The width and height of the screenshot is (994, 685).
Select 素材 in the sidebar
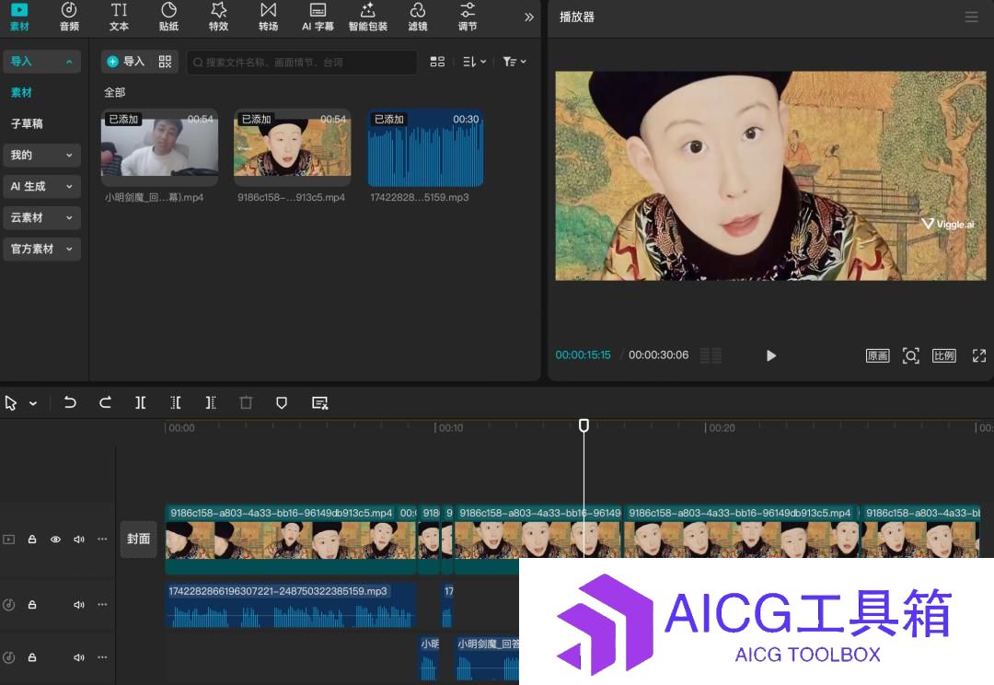(21, 93)
